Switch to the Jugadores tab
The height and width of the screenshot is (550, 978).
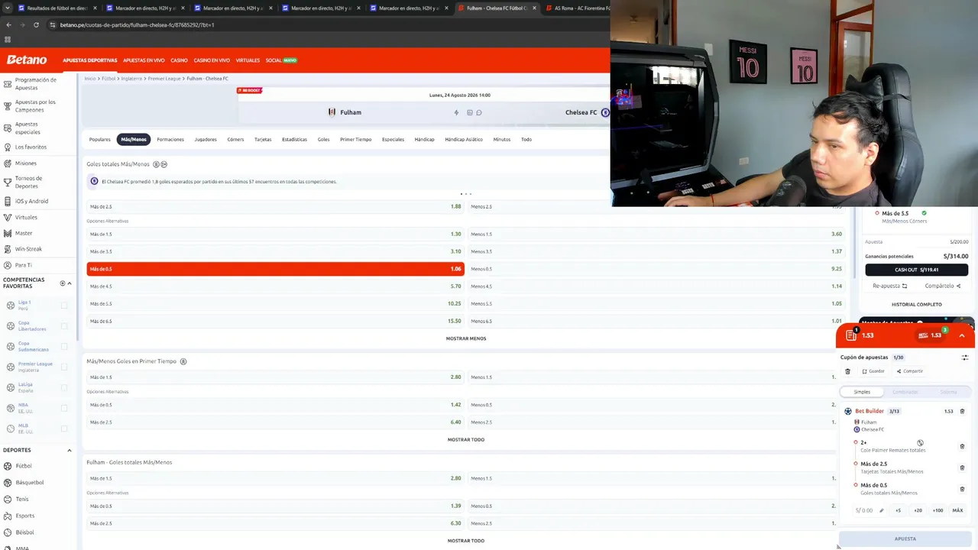pos(206,139)
